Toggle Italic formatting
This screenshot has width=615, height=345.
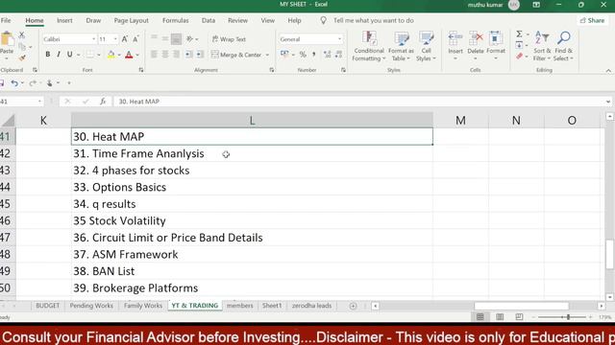pos(59,55)
